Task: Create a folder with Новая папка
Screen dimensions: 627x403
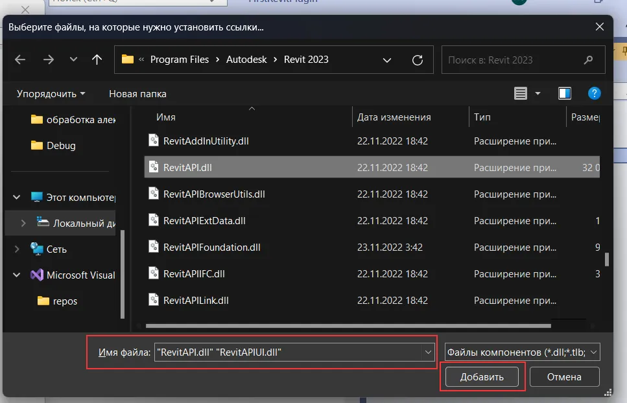Action: tap(137, 94)
